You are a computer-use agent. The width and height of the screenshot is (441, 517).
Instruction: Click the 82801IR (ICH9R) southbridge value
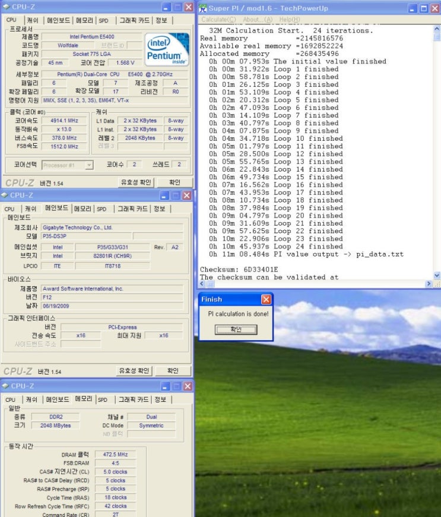pos(112,256)
